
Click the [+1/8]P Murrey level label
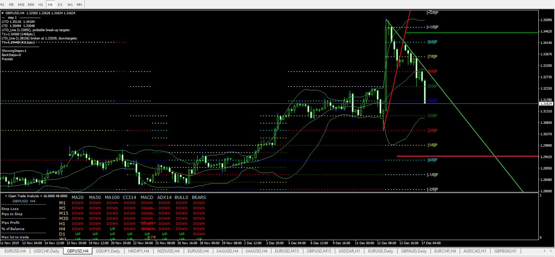[432, 27]
